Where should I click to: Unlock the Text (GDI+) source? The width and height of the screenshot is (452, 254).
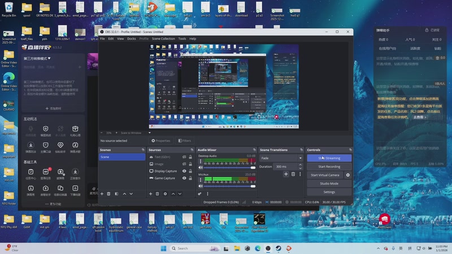190,157
